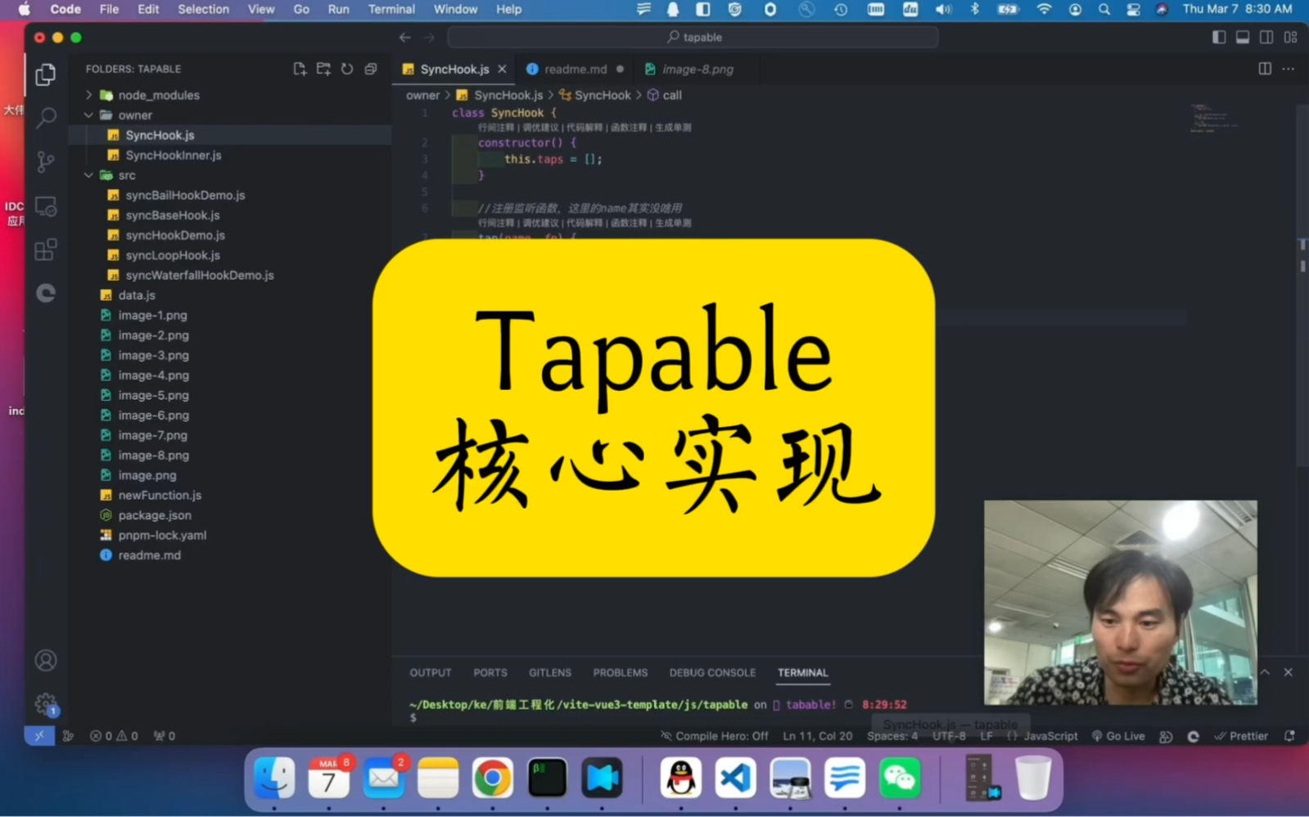1309x817 pixels.
Task: Click the editor minimap
Action: (1213, 119)
